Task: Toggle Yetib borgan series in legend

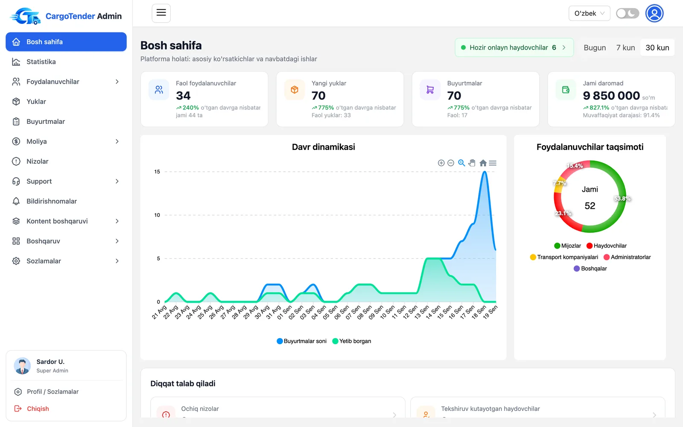Action: pos(352,341)
